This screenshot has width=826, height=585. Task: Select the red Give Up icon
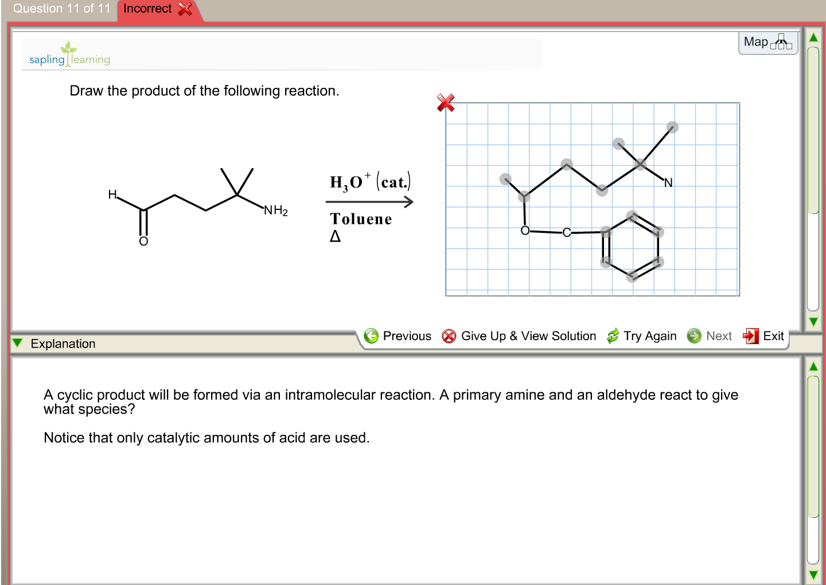pos(449,336)
